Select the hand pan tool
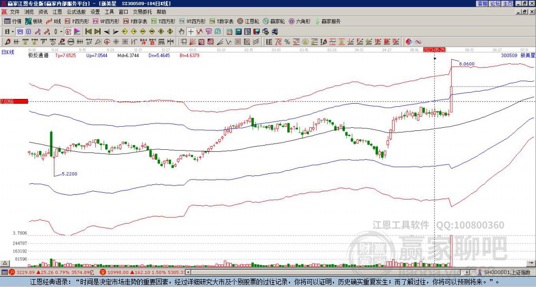This screenshot has width=536, height=287. point(181,31)
